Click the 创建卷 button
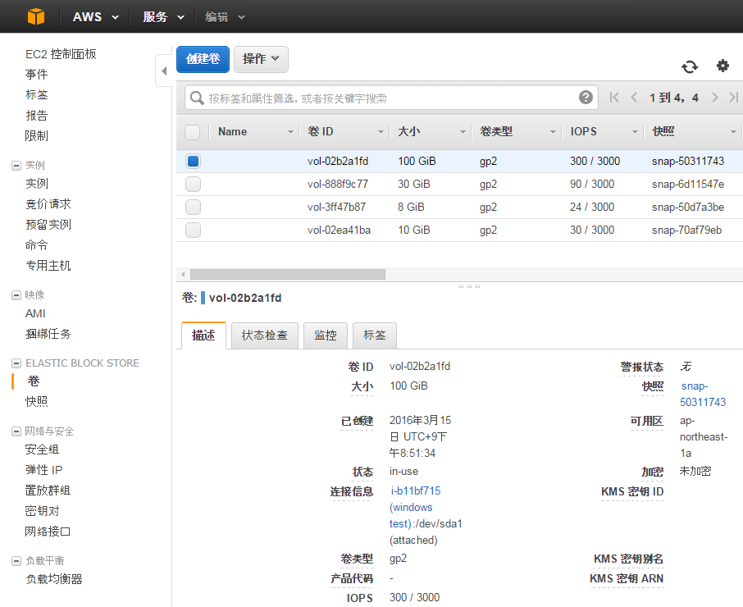The image size is (743, 607). tap(203, 59)
